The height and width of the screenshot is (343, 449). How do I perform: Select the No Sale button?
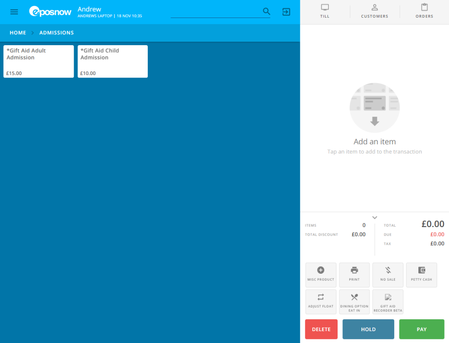[x=388, y=275]
